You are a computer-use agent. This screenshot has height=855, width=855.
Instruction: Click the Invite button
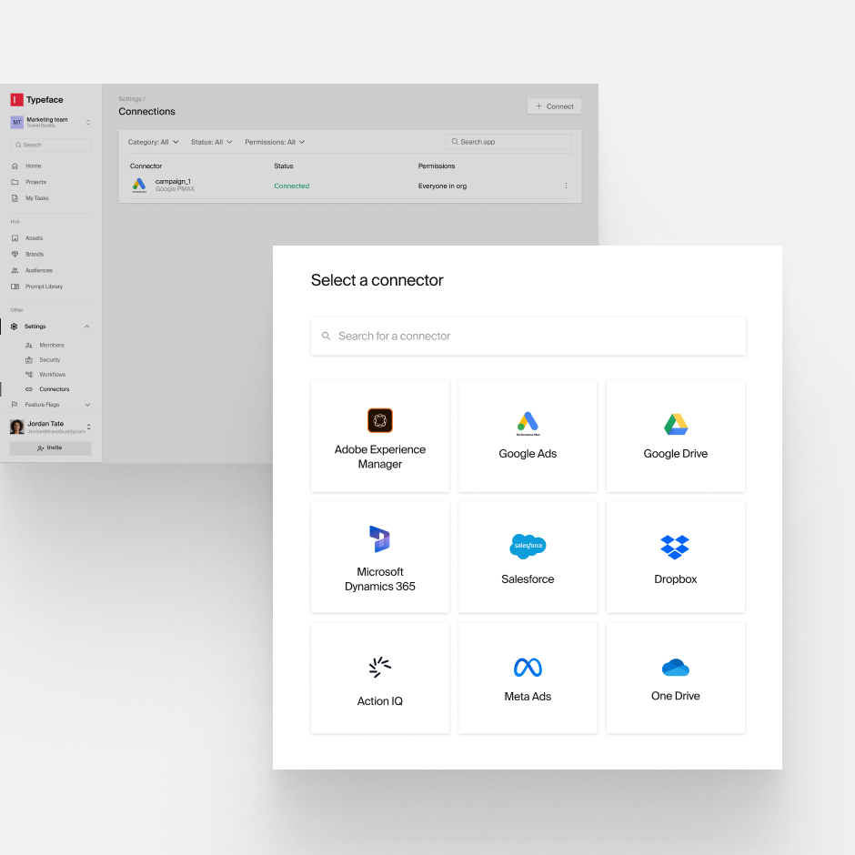pyautogui.click(x=51, y=448)
